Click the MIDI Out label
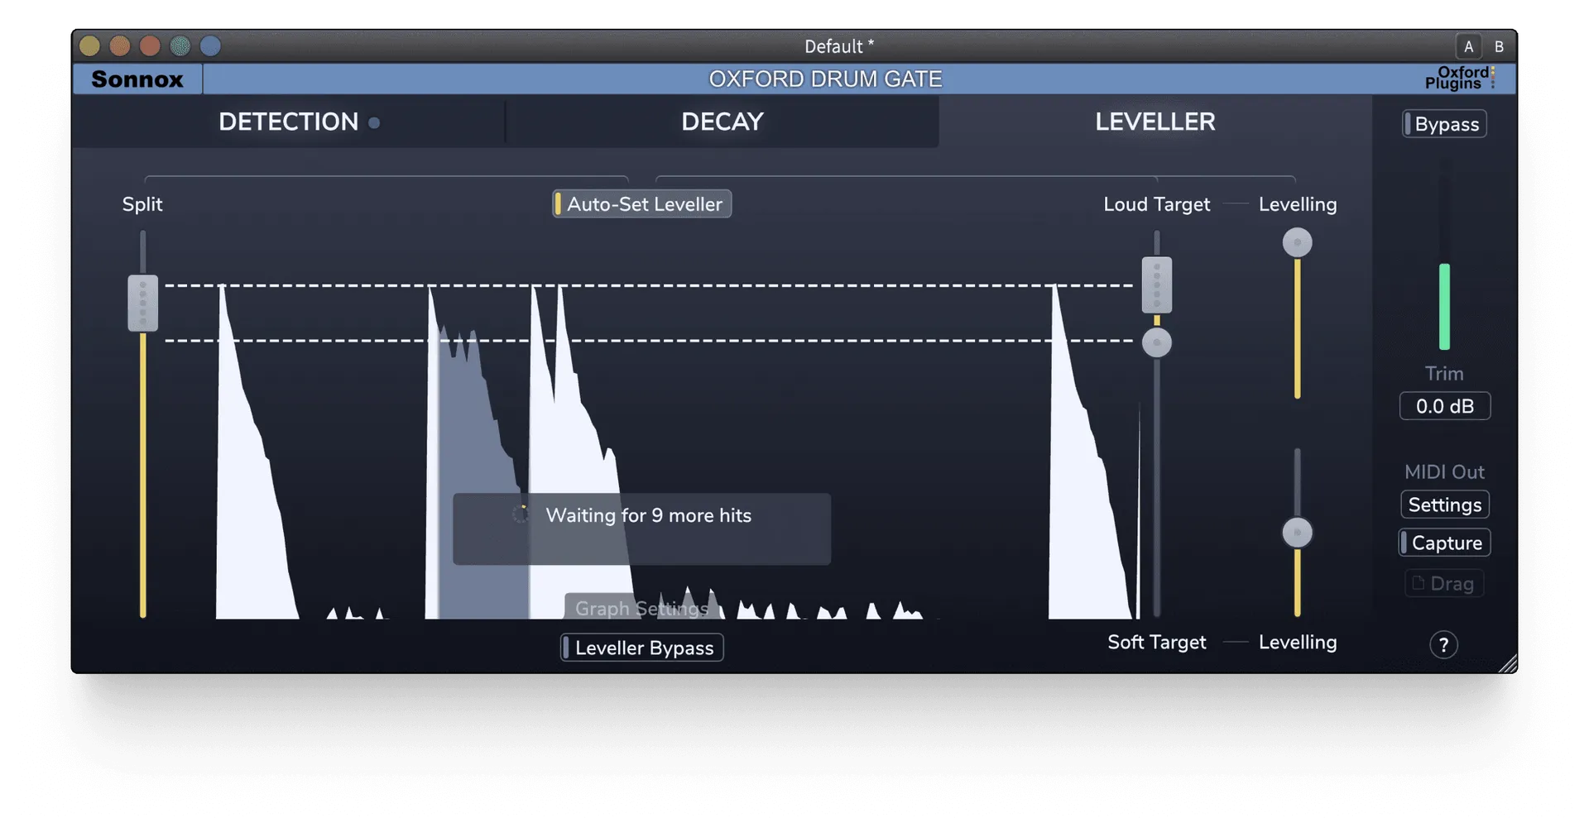Screen dimensions: 1589x837 click(x=1444, y=472)
